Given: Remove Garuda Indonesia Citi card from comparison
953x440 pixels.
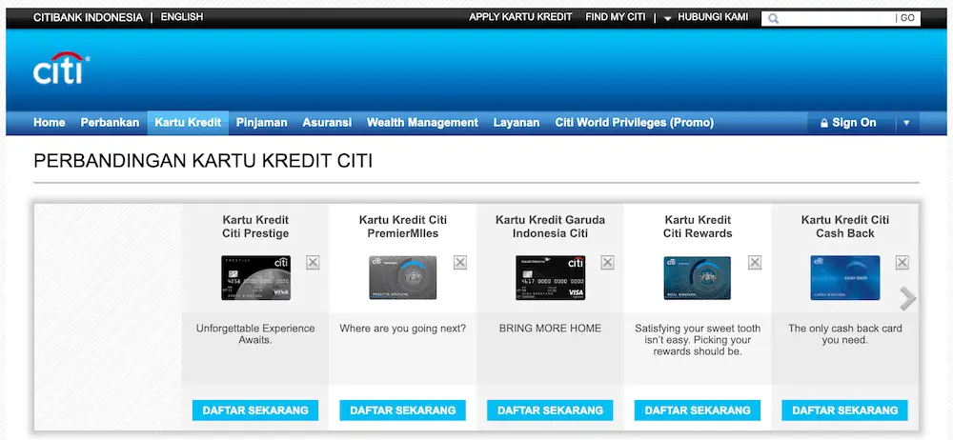Looking at the screenshot, I should 607,263.
